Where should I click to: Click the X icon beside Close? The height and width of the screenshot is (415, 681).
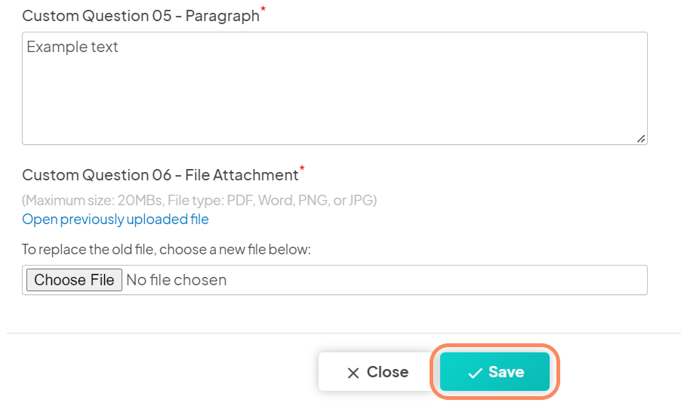pyautogui.click(x=353, y=373)
